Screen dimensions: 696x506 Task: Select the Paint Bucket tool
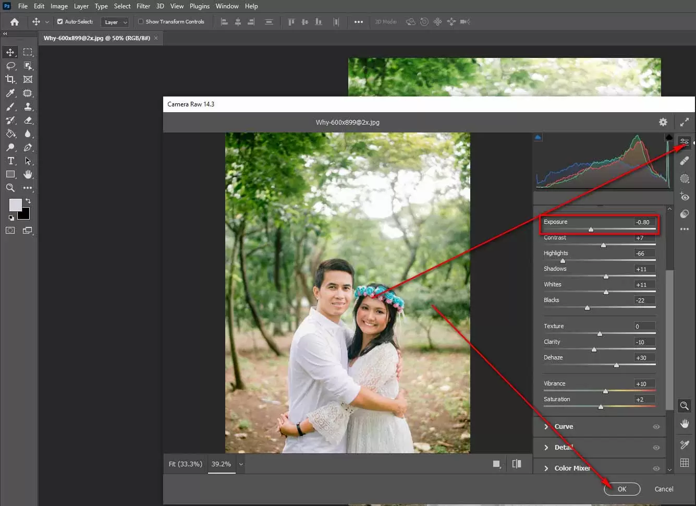[10, 134]
